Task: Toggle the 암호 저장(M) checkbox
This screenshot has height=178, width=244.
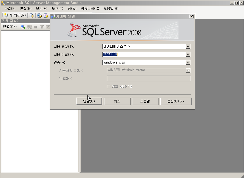Action: (x=108, y=86)
